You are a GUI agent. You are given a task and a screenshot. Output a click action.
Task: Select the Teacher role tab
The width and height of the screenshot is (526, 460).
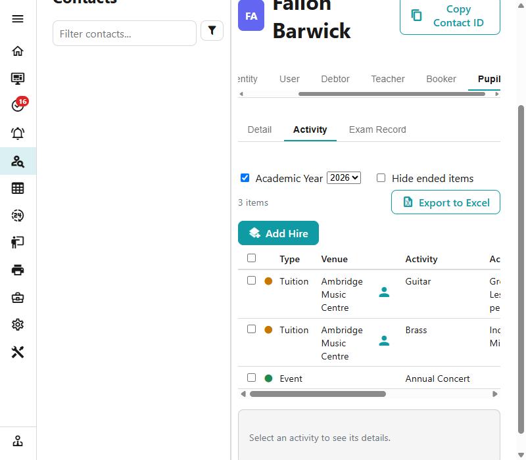pos(388,79)
